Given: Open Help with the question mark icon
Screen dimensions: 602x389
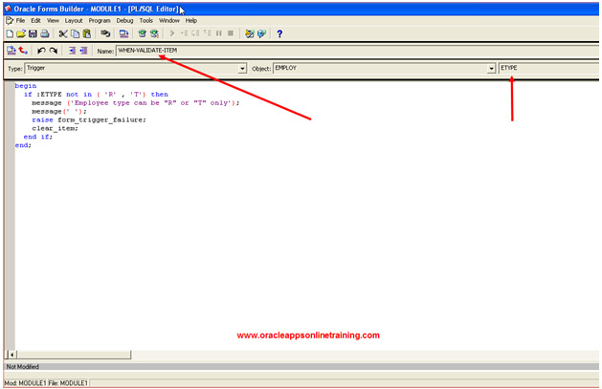Looking at the screenshot, I should [x=279, y=33].
